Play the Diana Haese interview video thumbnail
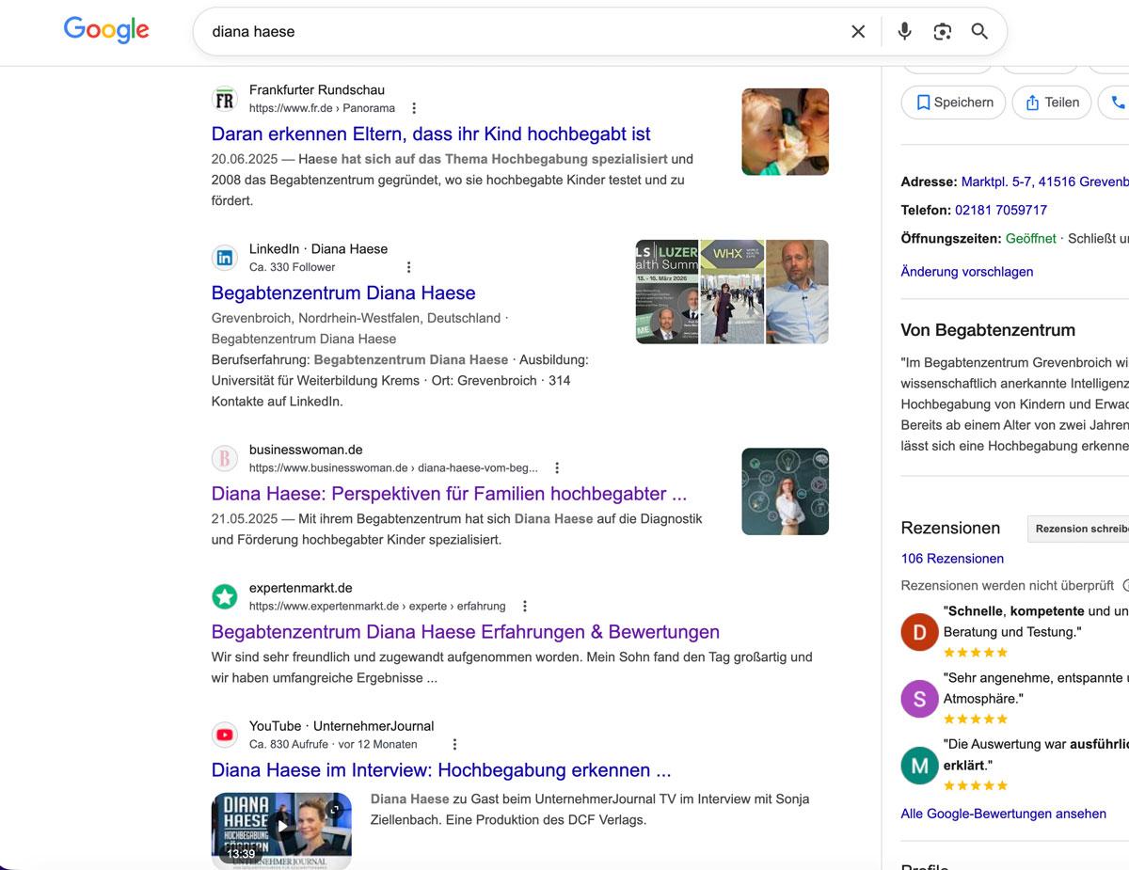The height and width of the screenshot is (870, 1129). 281,829
